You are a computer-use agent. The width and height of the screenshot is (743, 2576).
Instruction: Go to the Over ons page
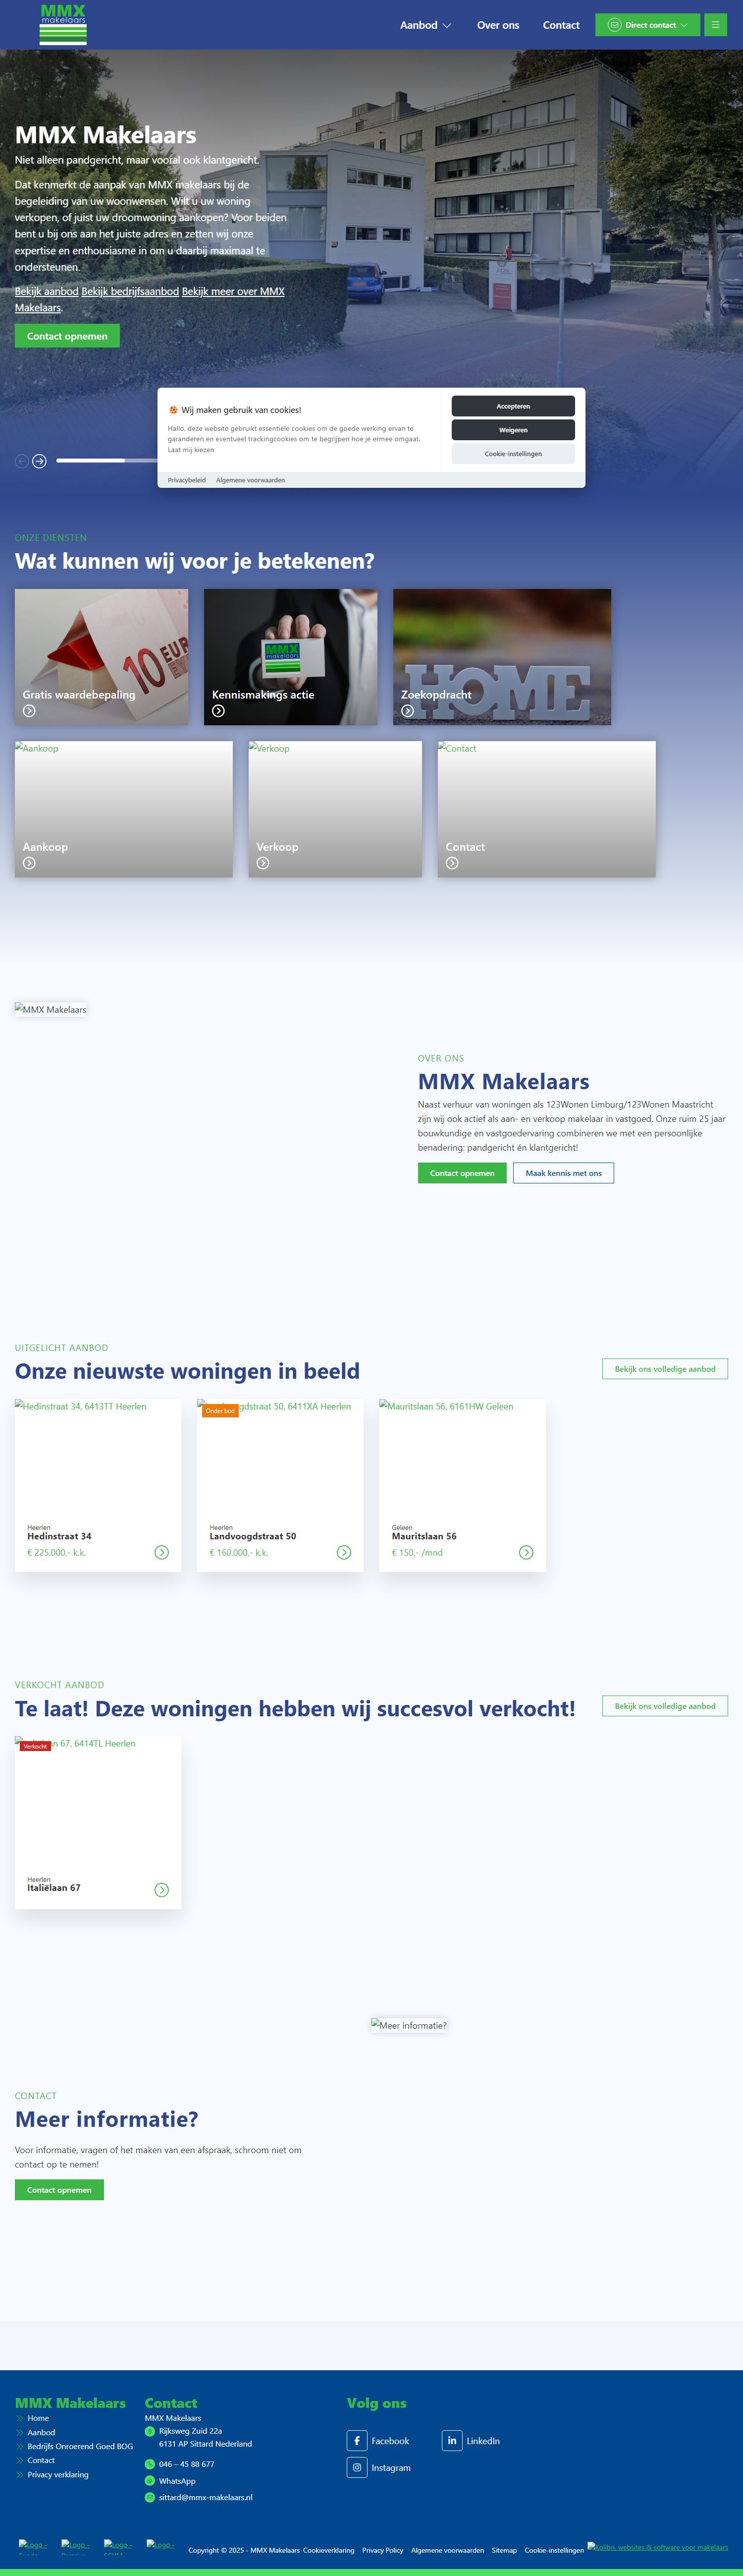pyautogui.click(x=497, y=25)
